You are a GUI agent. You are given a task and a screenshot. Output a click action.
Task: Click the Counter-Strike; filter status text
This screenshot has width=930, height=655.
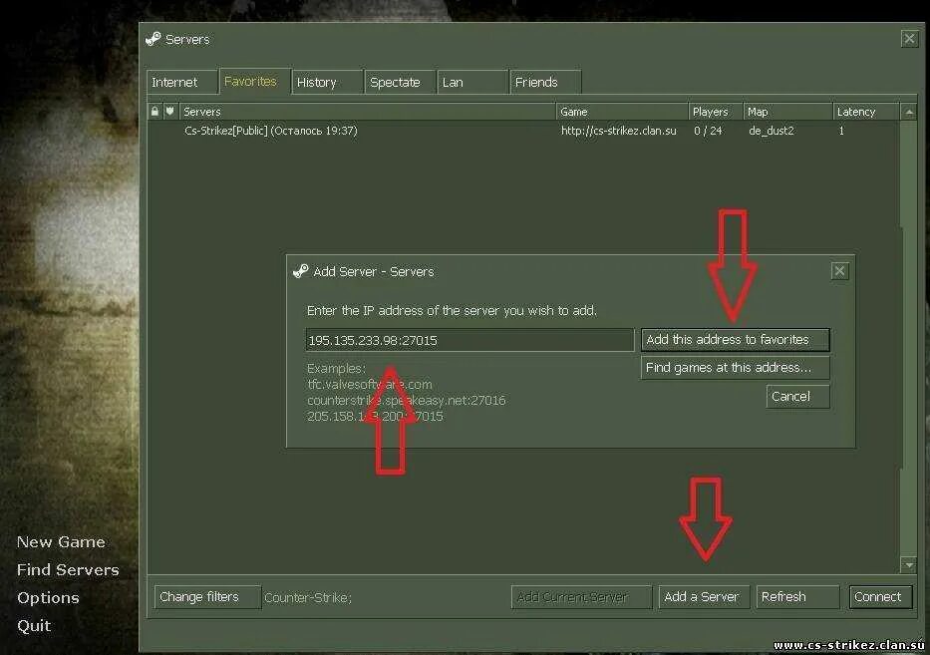pos(308,597)
